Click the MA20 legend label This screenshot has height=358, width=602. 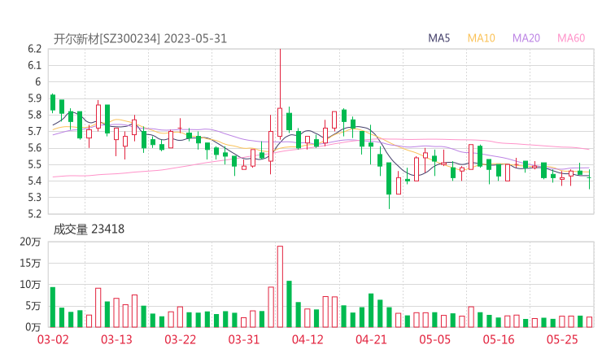526,38
